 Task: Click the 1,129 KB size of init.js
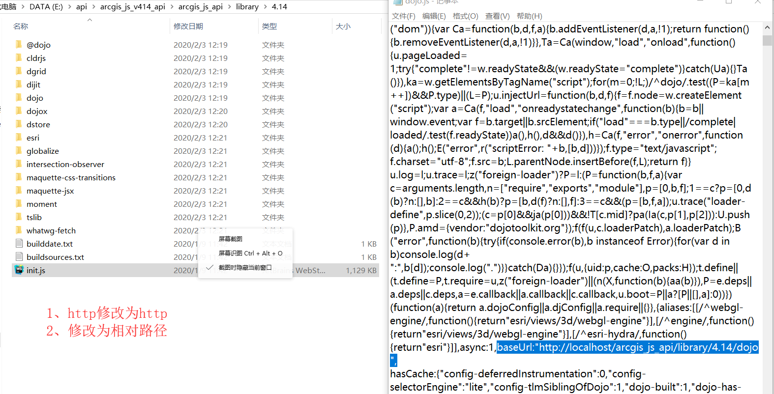pyautogui.click(x=361, y=270)
